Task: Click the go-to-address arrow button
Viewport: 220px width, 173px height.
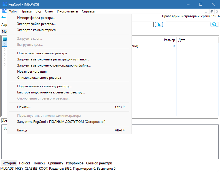Action: 159,24
